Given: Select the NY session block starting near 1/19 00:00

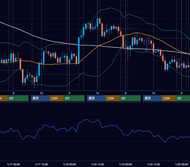Looking at the screenshot, I should pyautogui.click(x=130, y=98).
